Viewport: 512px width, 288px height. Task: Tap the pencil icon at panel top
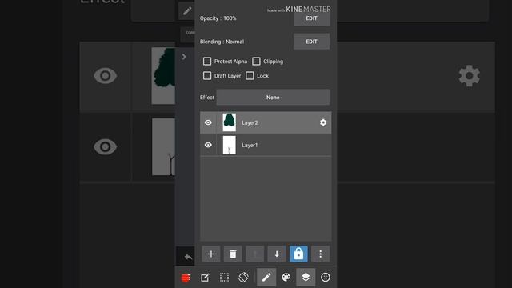pyautogui.click(x=187, y=11)
